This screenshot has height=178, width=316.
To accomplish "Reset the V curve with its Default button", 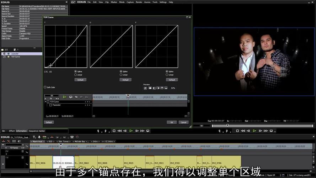I will click(172, 80).
